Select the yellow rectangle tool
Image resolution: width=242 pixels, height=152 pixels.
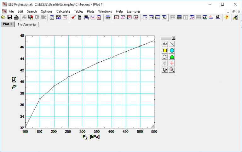(165, 50)
